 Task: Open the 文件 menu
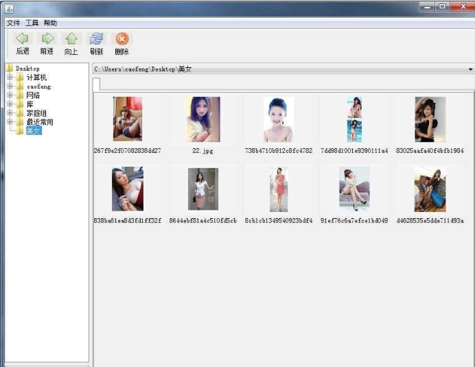[x=14, y=23]
